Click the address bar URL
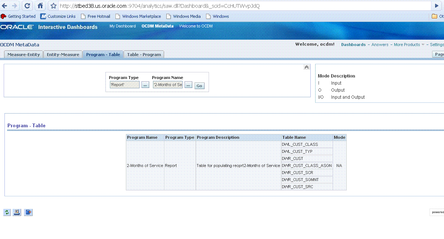The width and height of the screenshot is (444, 239). point(159,6)
